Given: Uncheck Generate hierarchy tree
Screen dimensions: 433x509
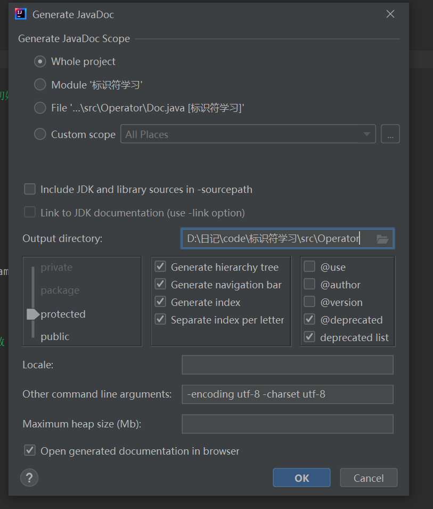Looking at the screenshot, I should 160,267.
